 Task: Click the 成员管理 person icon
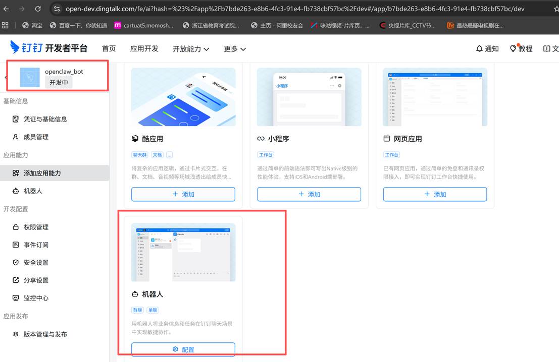coord(16,137)
